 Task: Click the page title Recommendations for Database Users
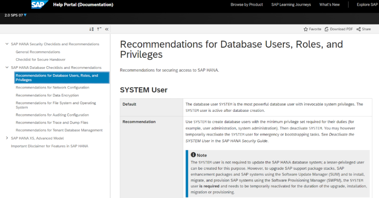[x=231, y=49]
